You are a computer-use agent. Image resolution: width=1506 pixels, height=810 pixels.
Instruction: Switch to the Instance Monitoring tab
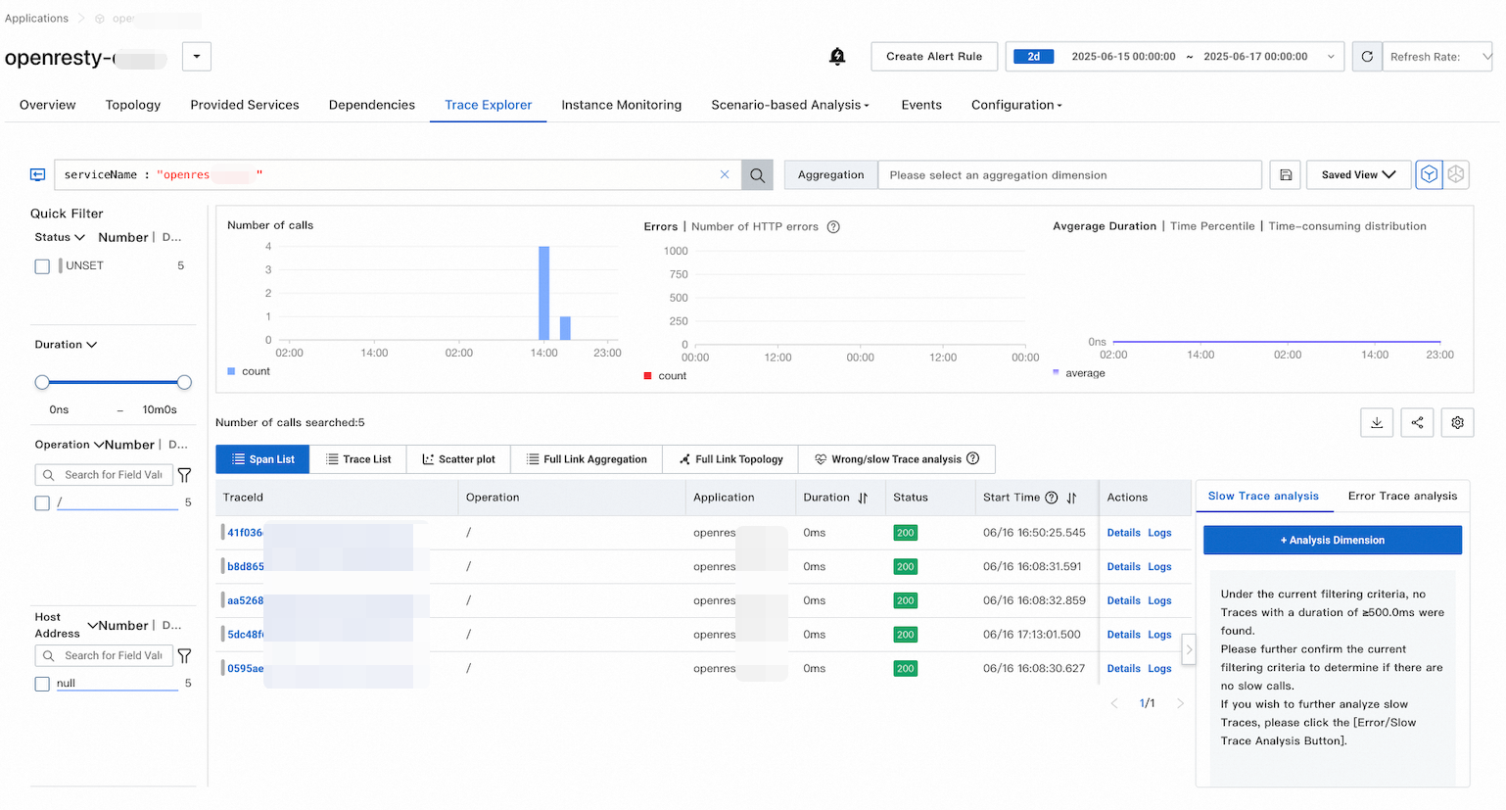tap(621, 105)
